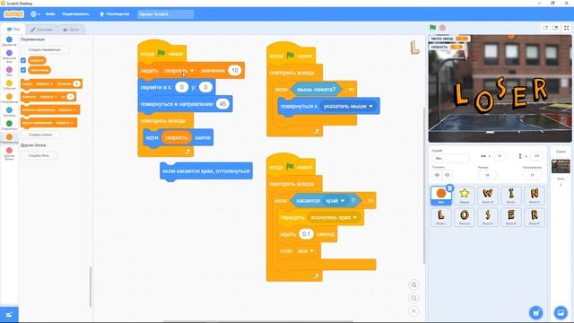
Task: Click the choose a backdrop button
Action: point(561,313)
